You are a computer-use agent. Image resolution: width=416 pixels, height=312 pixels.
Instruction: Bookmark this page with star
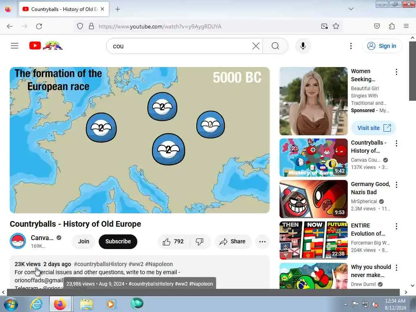336,26
